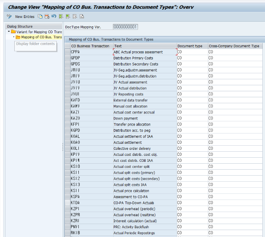The image size is (265, 237).
Task: Click the 'Actual cost center accrual' text cell
Action: [x=145, y=112]
